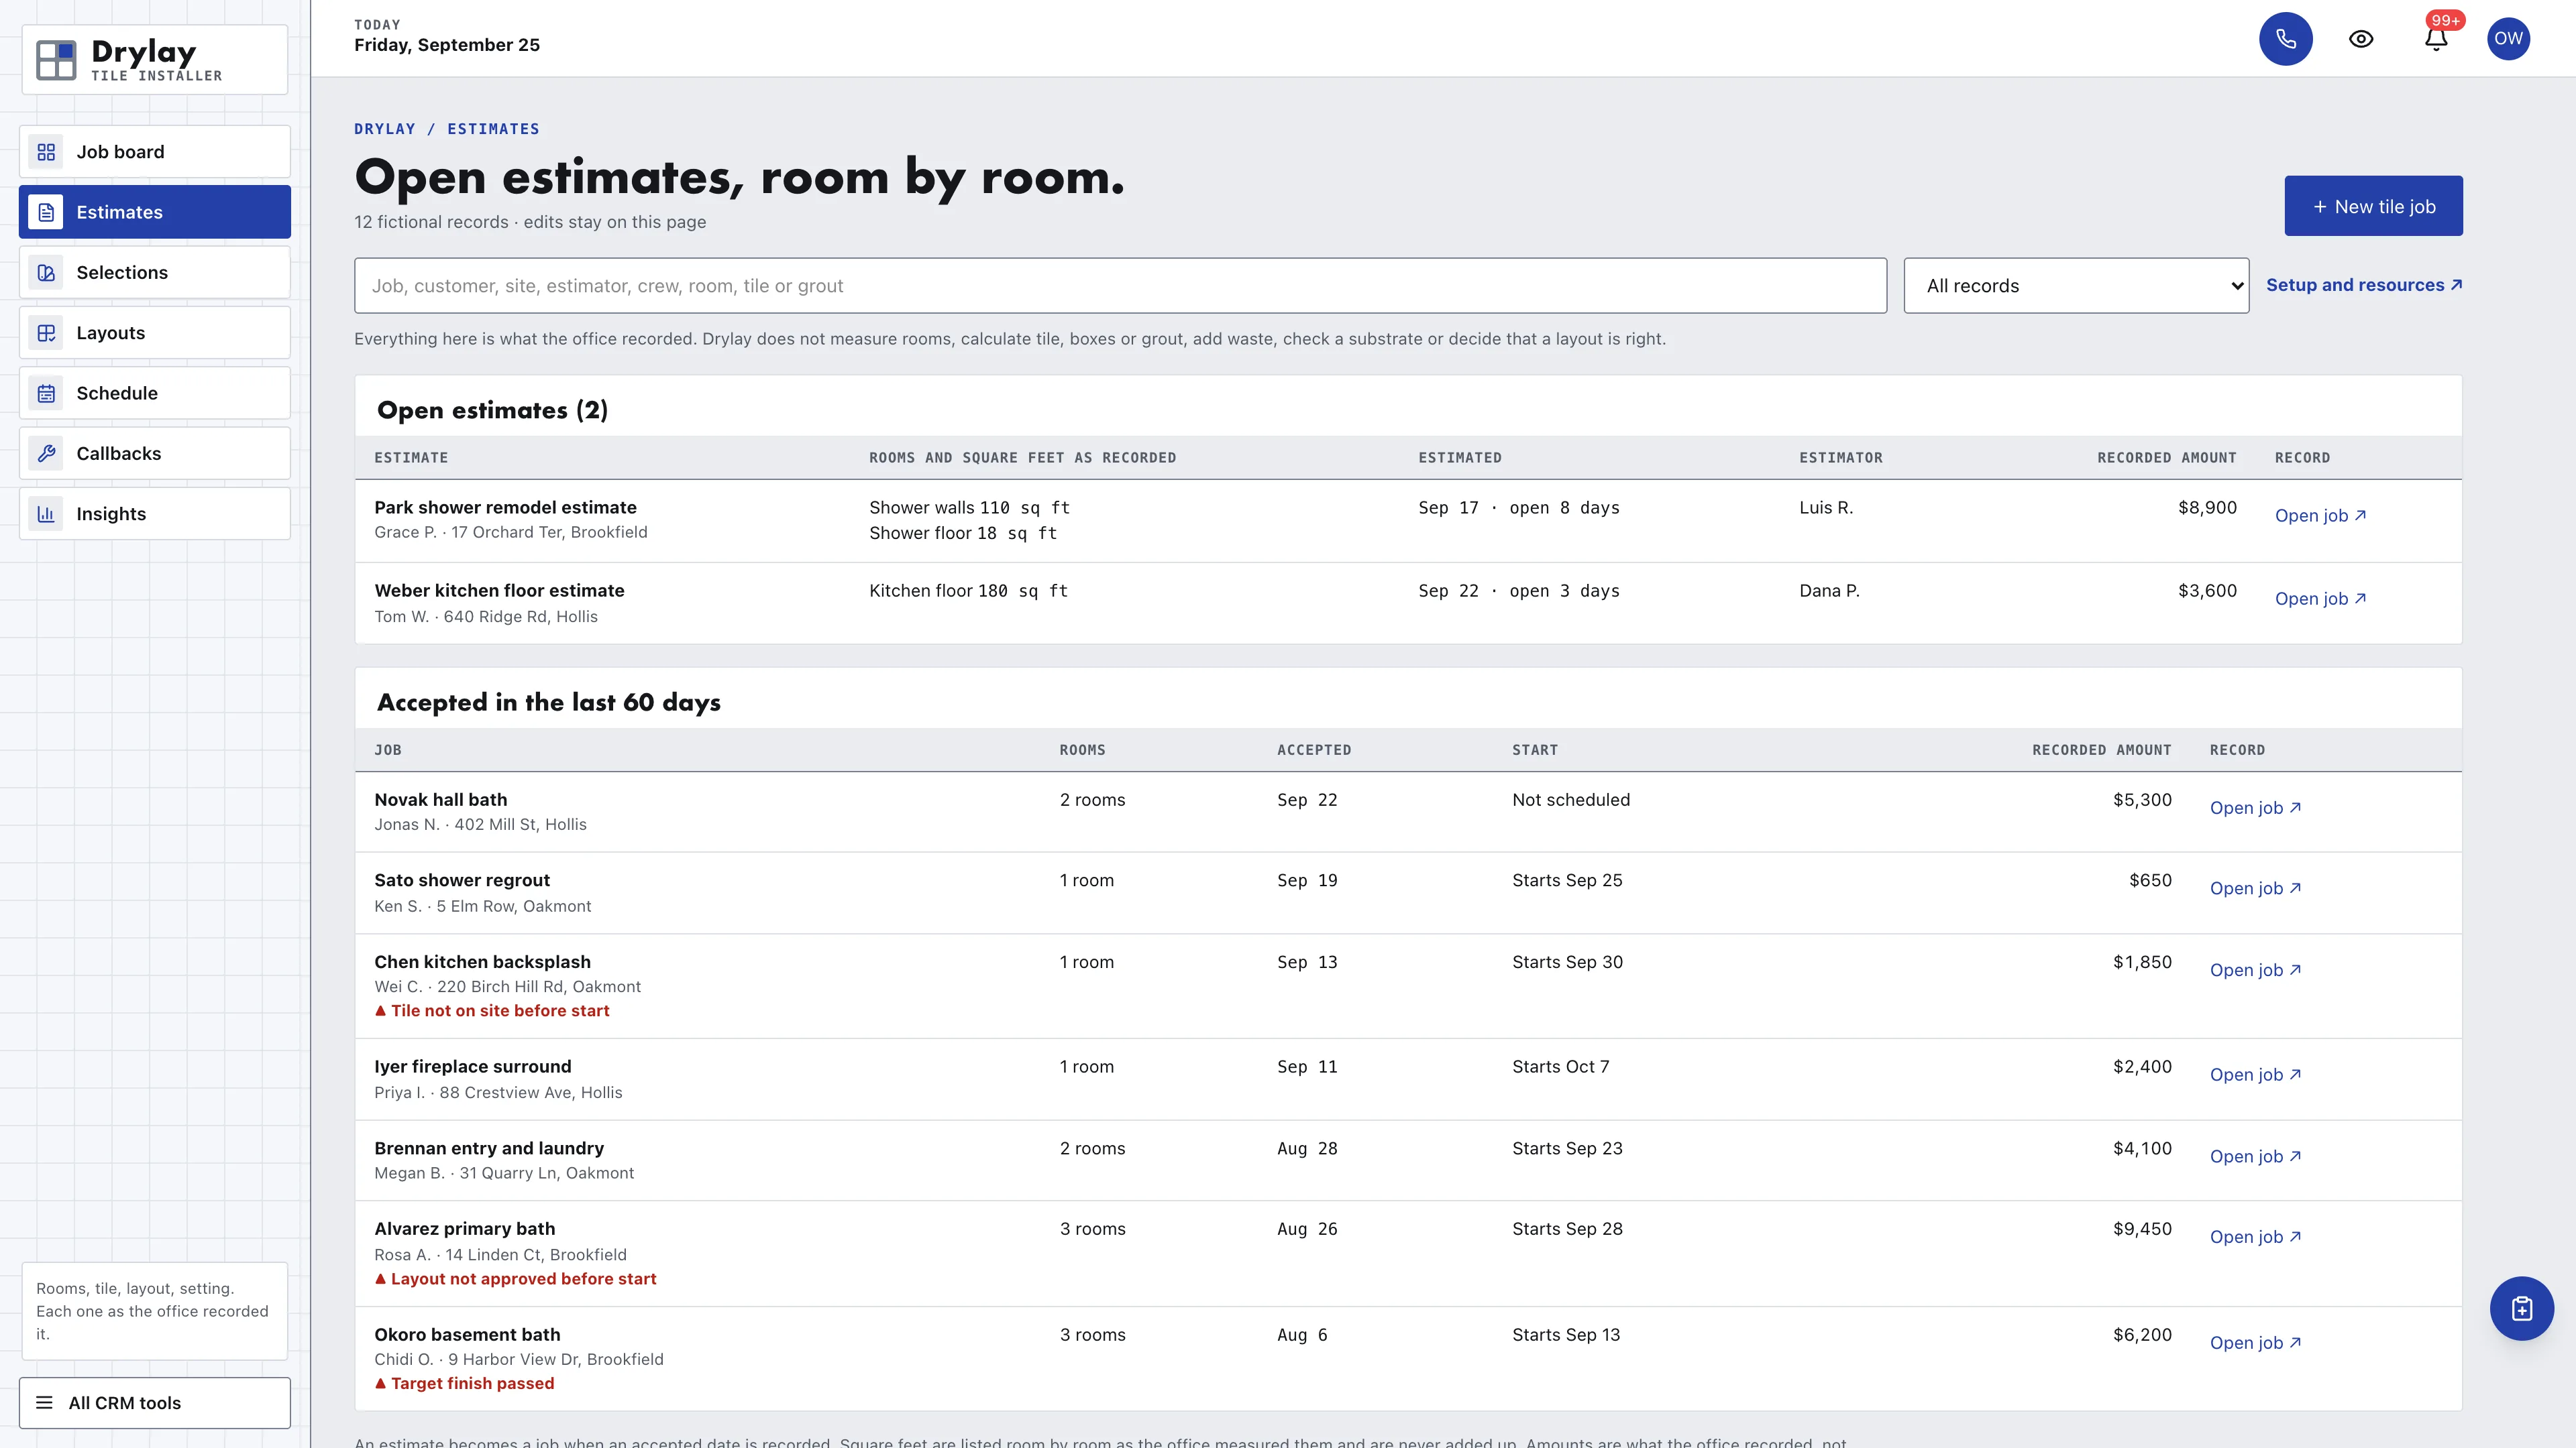Click 'Target finish passed' warning

click(464, 1384)
